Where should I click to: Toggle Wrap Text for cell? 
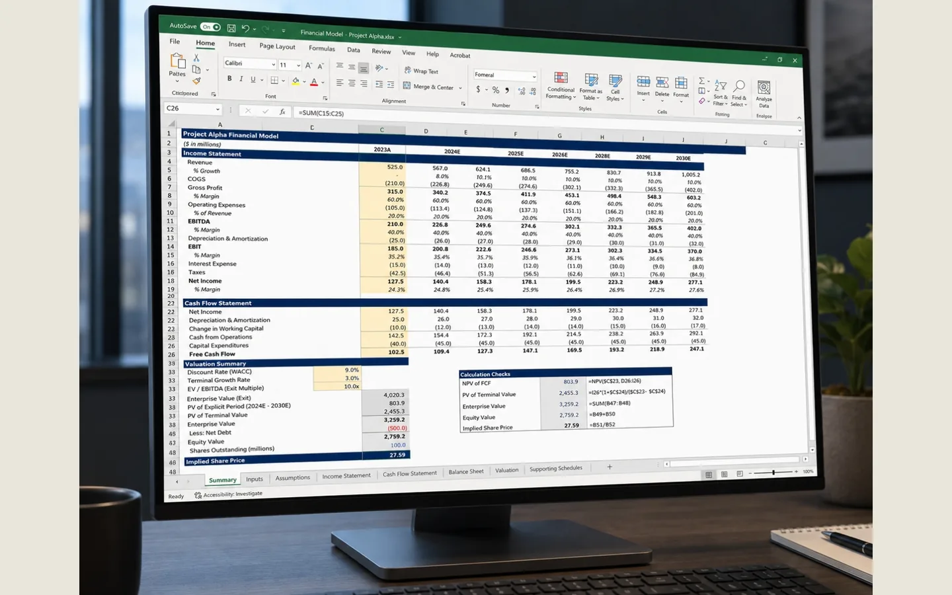click(x=421, y=71)
